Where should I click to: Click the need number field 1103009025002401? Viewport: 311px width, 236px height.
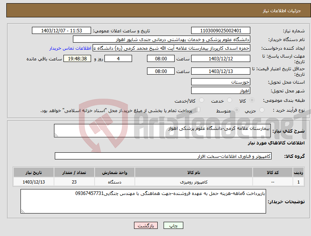click(221, 31)
